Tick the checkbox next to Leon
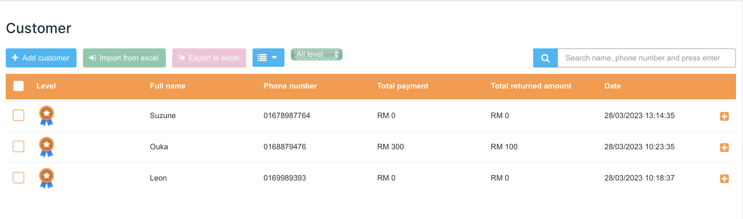 (x=18, y=178)
